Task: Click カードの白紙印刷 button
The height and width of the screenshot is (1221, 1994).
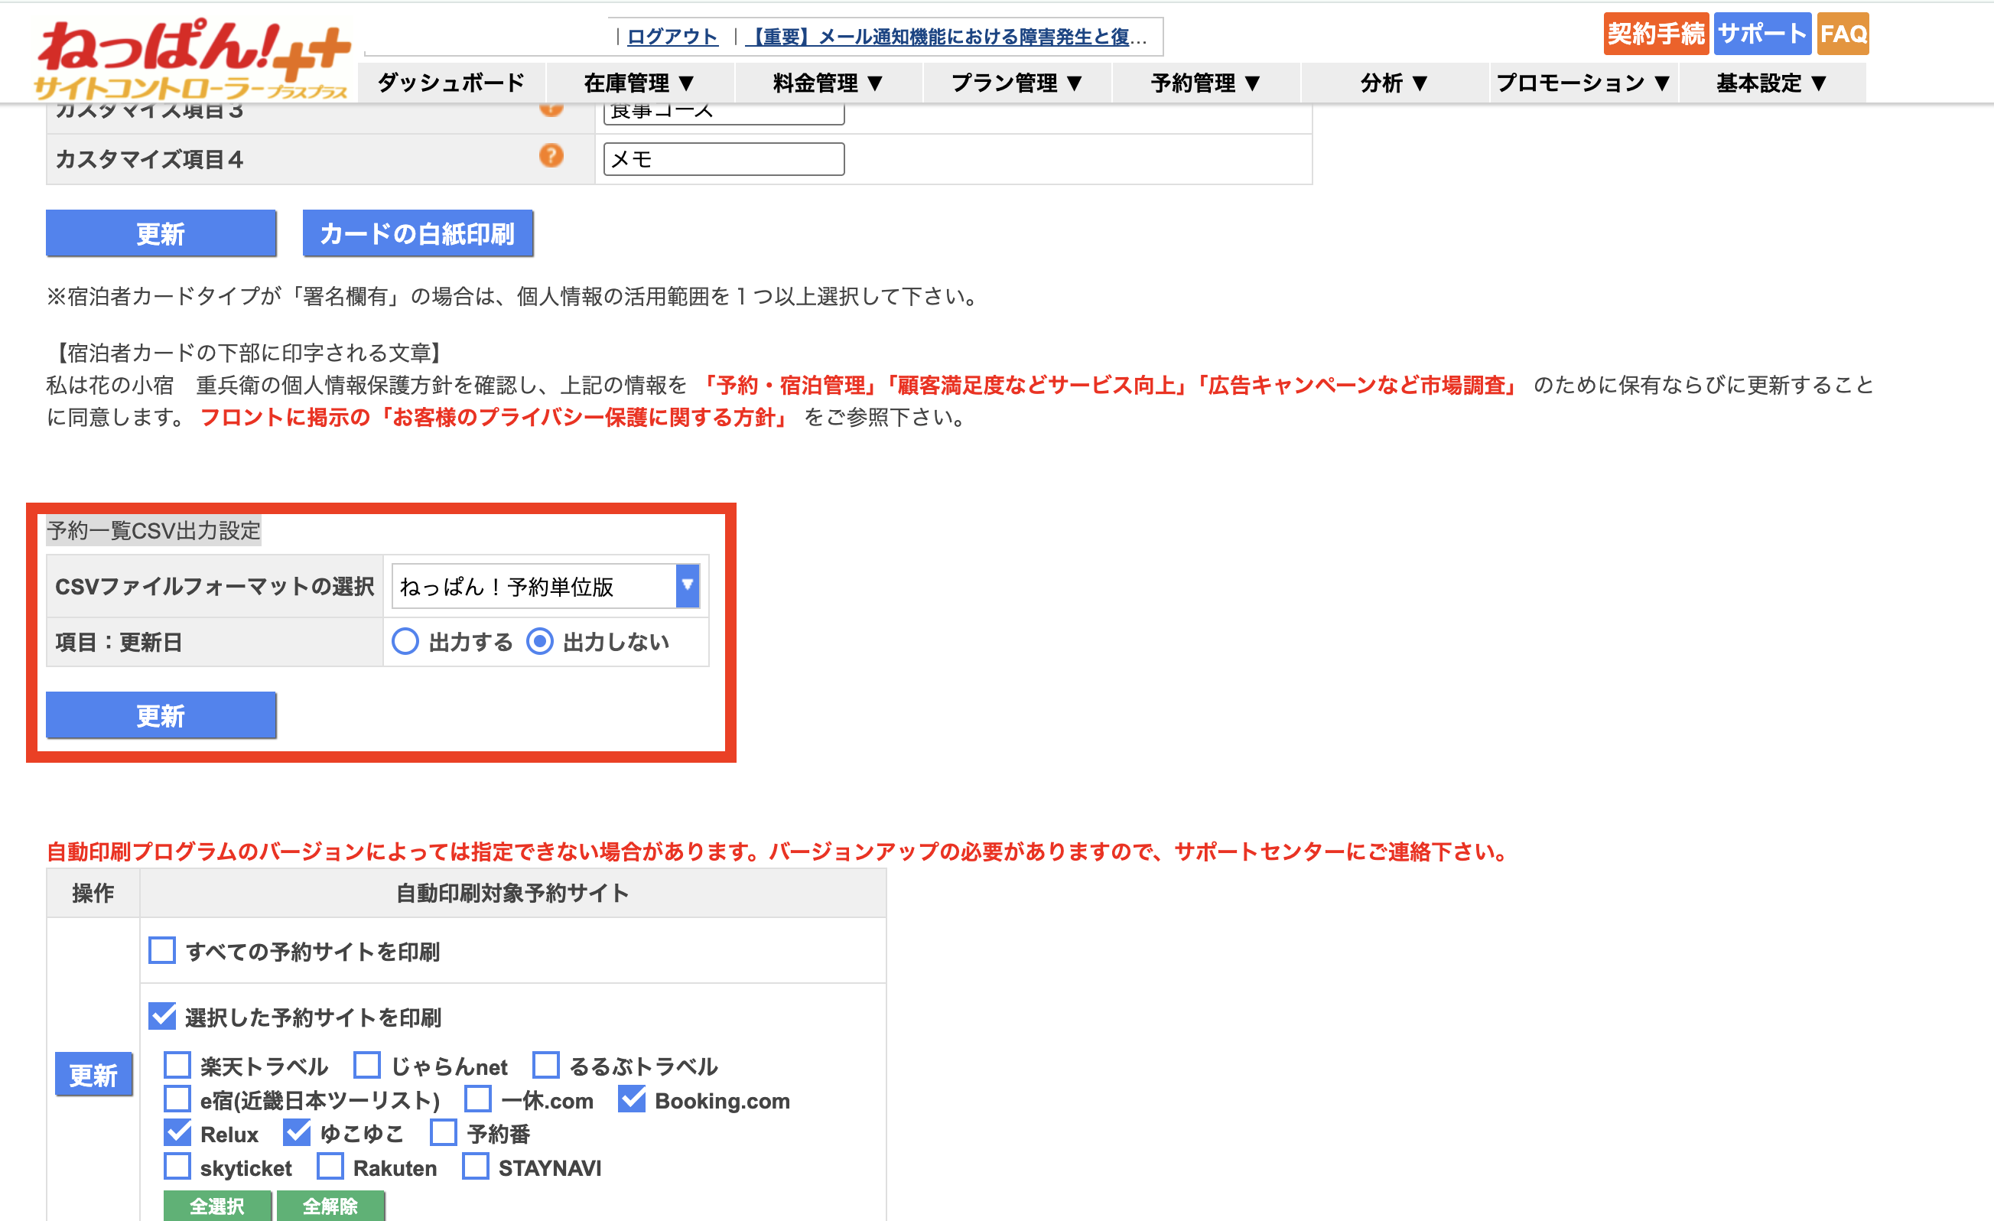Action: [x=418, y=233]
